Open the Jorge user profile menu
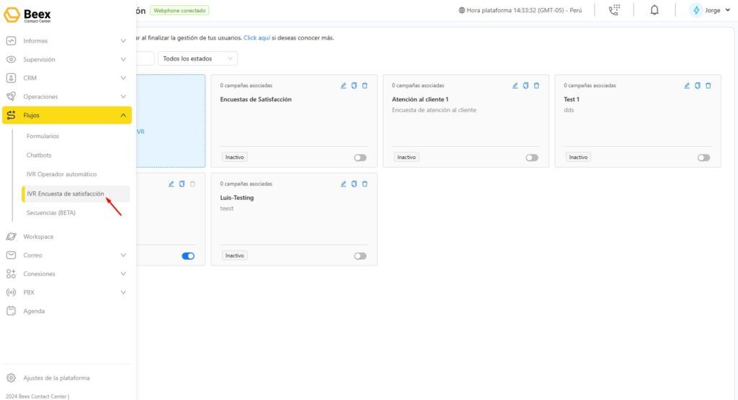This screenshot has height=400, width=738. (x=708, y=11)
